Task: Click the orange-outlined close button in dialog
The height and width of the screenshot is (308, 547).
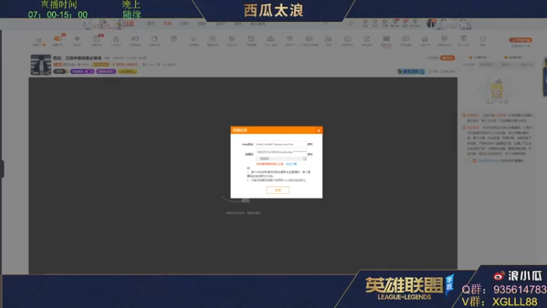Action: tap(278, 190)
